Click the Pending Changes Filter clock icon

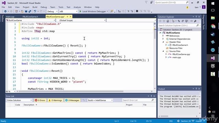[173, 21]
